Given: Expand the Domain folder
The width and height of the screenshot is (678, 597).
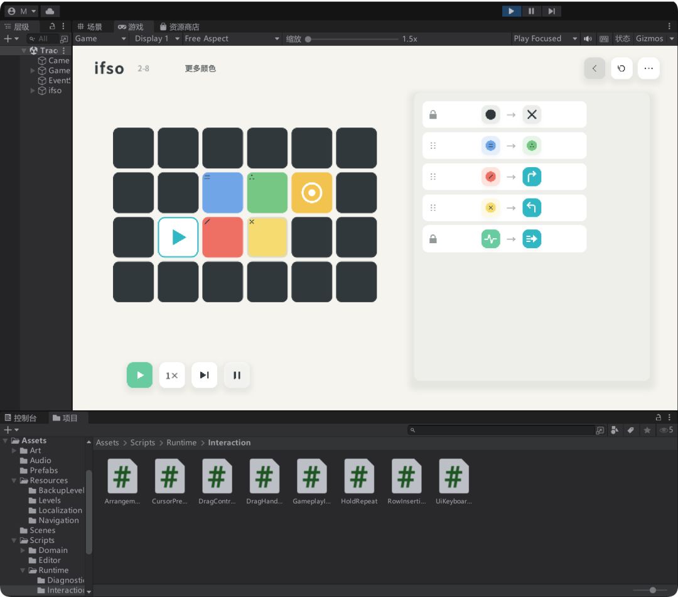Looking at the screenshot, I should 23,550.
